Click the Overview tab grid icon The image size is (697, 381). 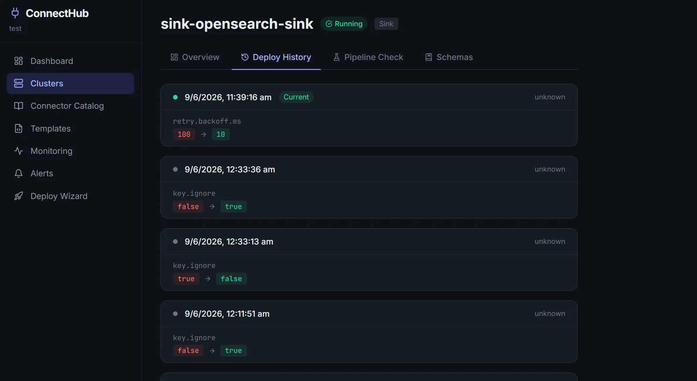click(x=174, y=57)
